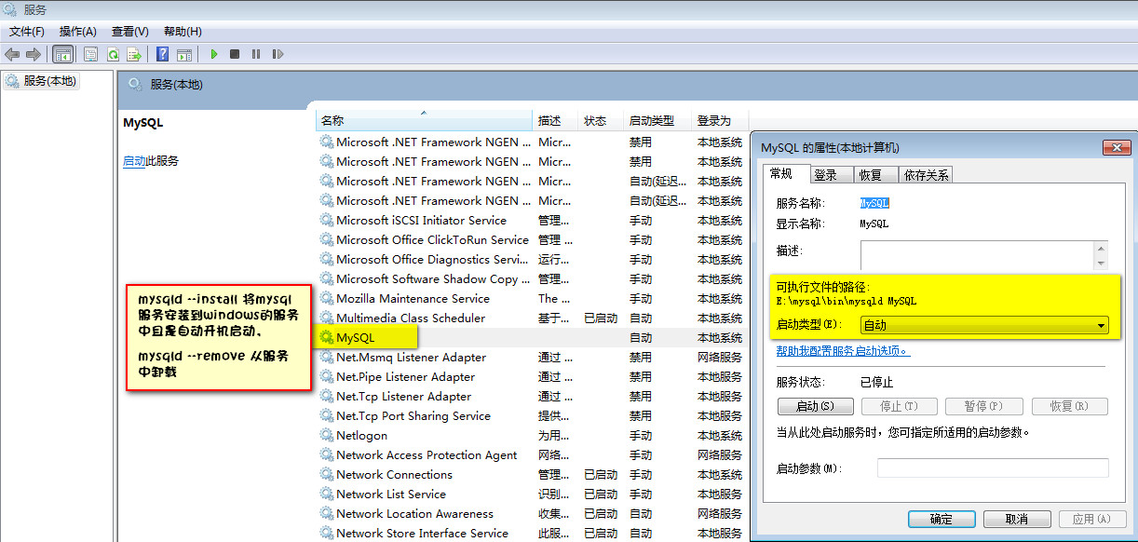
Task: Click gear icon of Microsoft Software Shadow Copy
Action: pyautogui.click(x=327, y=278)
